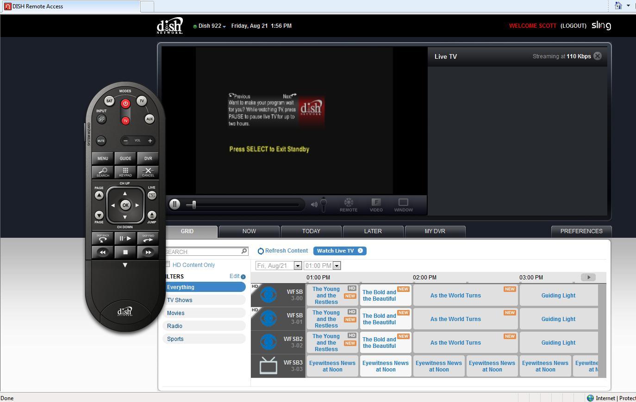Click the remote CANCEL button

click(x=148, y=172)
